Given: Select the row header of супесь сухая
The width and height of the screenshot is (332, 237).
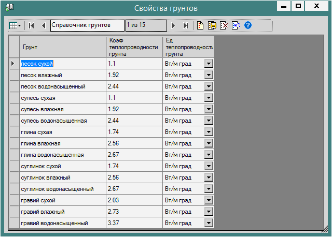Looking at the screenshot, I should 14,98.
